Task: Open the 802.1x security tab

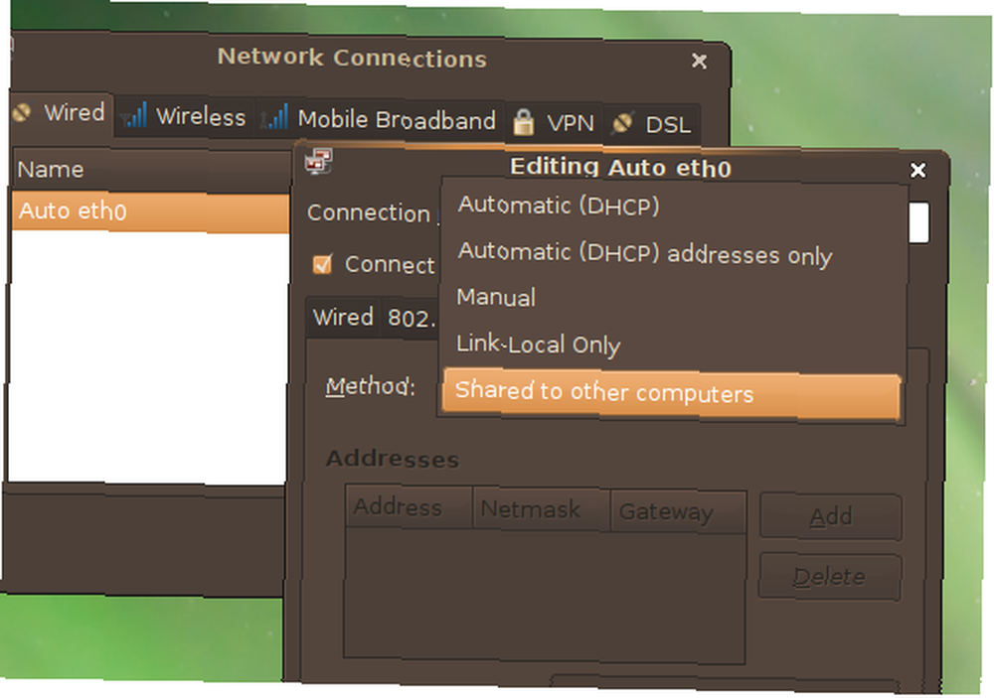Action: (x=411, y=318)
